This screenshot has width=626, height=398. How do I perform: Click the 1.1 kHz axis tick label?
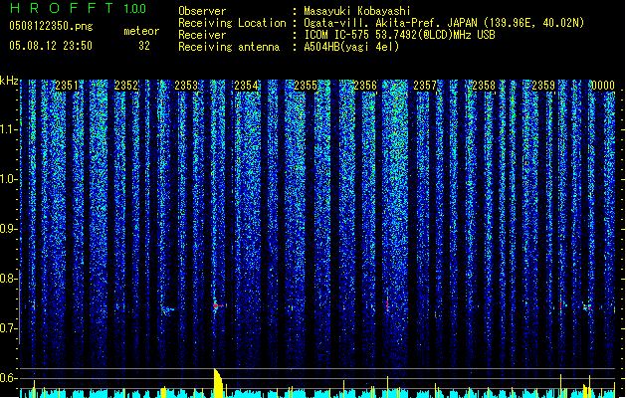tap(8, 129)
